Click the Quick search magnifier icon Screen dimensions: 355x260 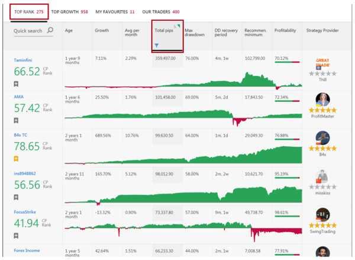click(x=50, y=31)
